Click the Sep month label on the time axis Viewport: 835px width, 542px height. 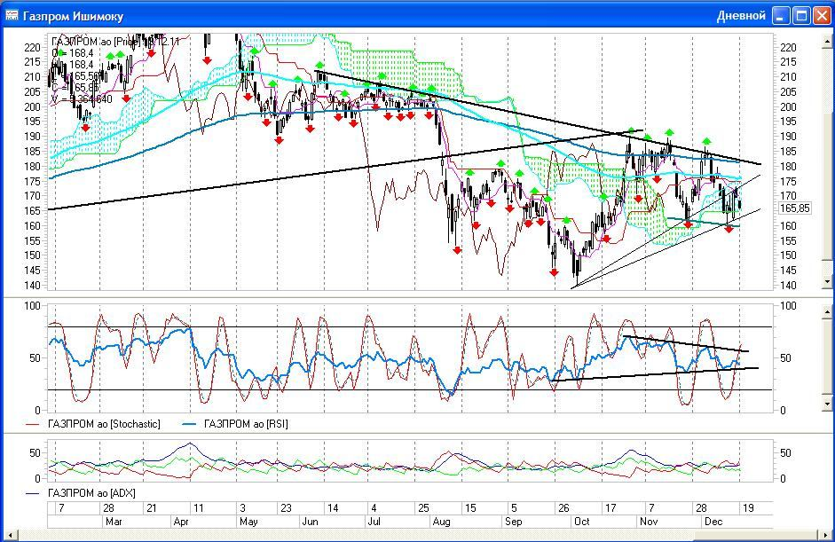tap(514, 522)
